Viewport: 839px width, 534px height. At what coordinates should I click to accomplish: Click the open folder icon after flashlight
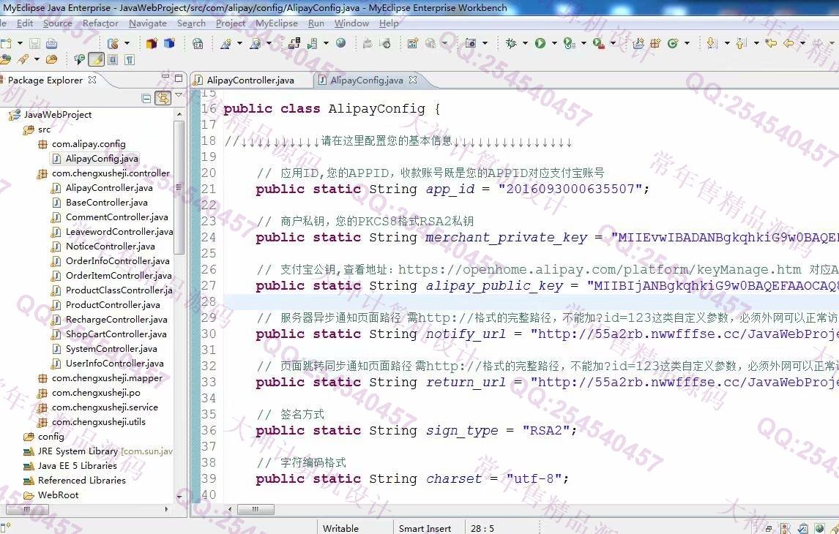[52, 59]
